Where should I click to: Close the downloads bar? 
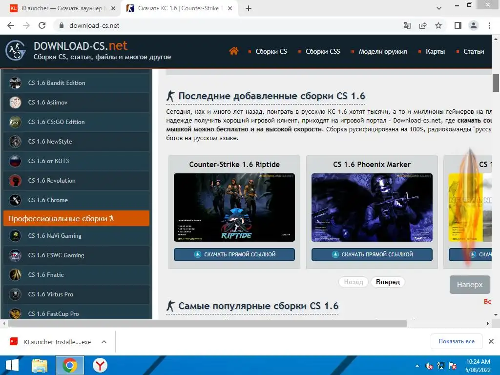491,341
